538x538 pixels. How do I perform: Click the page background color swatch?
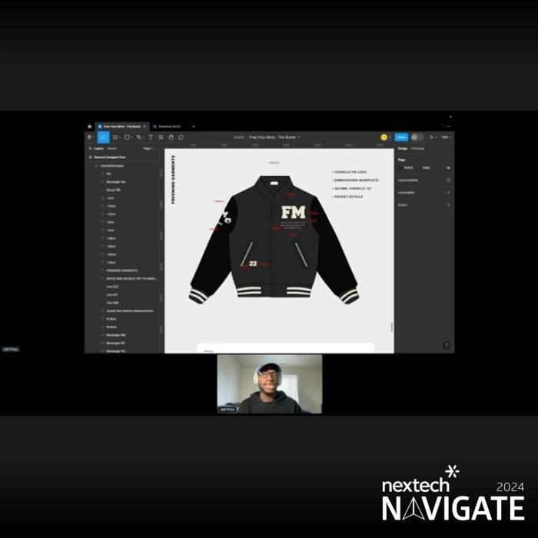(400, 167)
